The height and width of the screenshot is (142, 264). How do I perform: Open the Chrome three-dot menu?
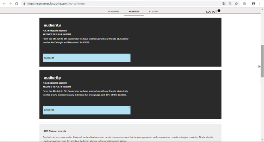tap(260, 4)
